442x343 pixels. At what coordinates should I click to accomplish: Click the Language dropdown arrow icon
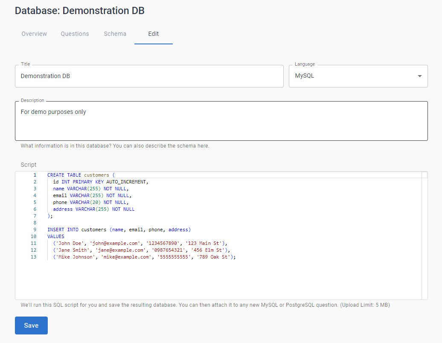(419, 76)
